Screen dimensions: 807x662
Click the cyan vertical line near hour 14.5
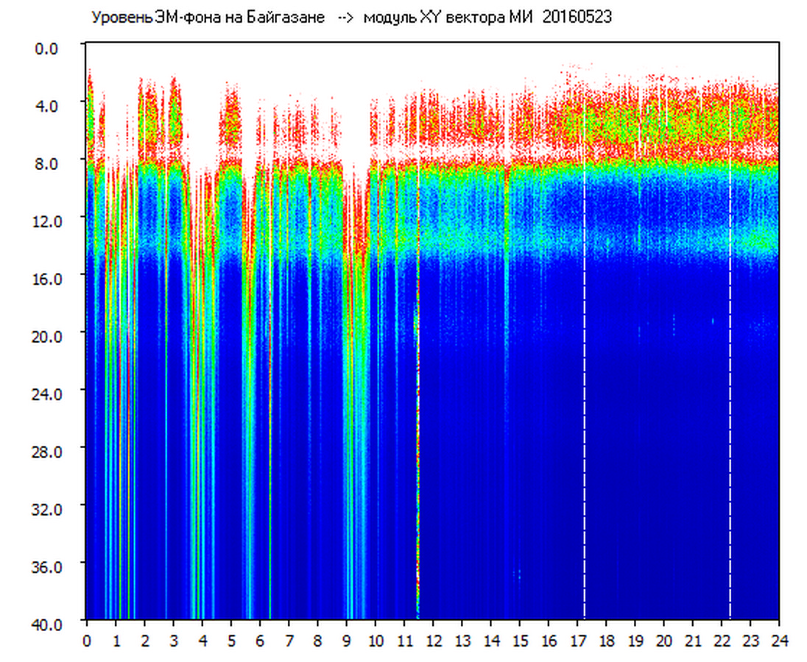pyautogui.click(x=506, y=294)
